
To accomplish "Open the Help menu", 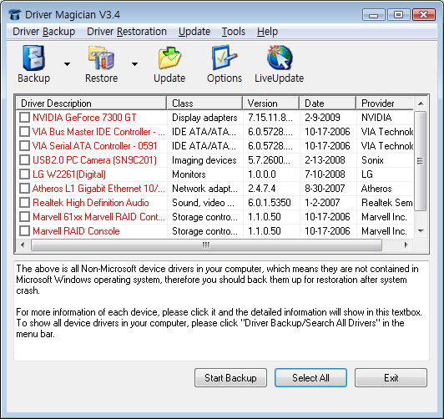I will 267,32.
